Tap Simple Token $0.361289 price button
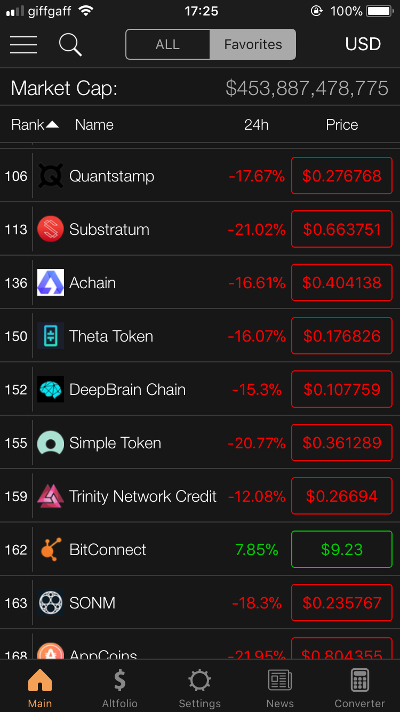 [342, 442]
